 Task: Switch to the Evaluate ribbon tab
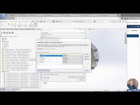pos(21,29)
